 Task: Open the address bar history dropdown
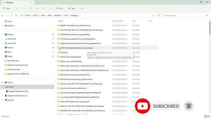click(153, 15)
